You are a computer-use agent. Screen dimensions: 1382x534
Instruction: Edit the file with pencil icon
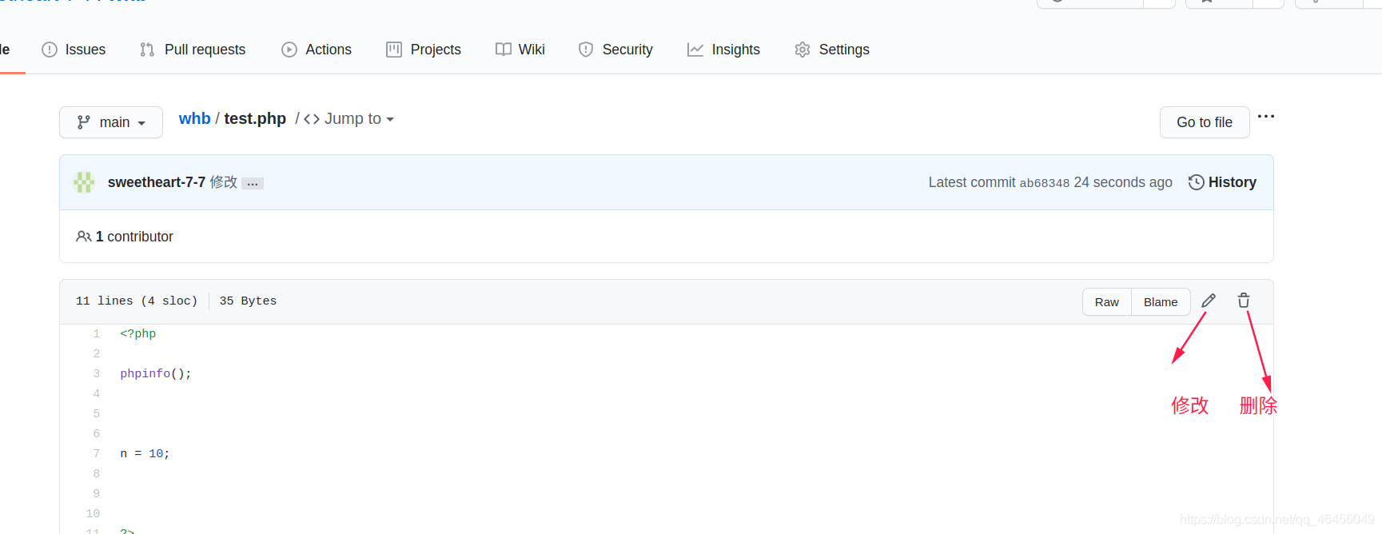coord(1209,301)
